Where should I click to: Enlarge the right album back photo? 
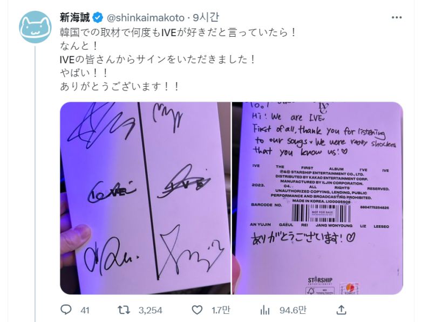(317, 198)
